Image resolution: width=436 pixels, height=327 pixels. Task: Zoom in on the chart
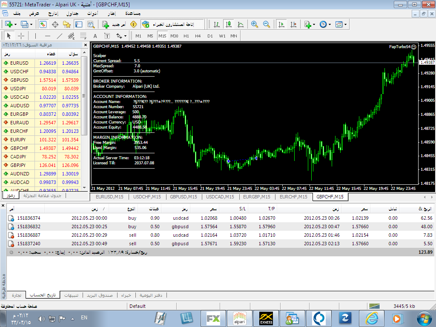pos(255,24)
